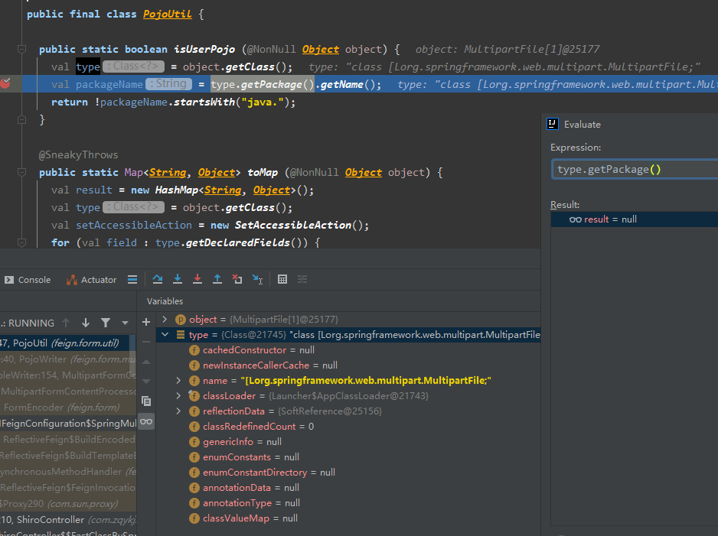Click the Step Into icon
Image resolution: width=718 pixels, height=536 pixels.
(x=178, y=280)
